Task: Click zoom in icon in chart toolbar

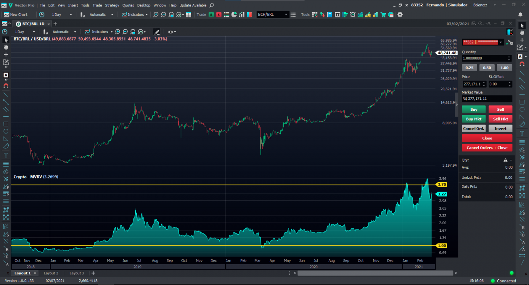Action: 118,32
